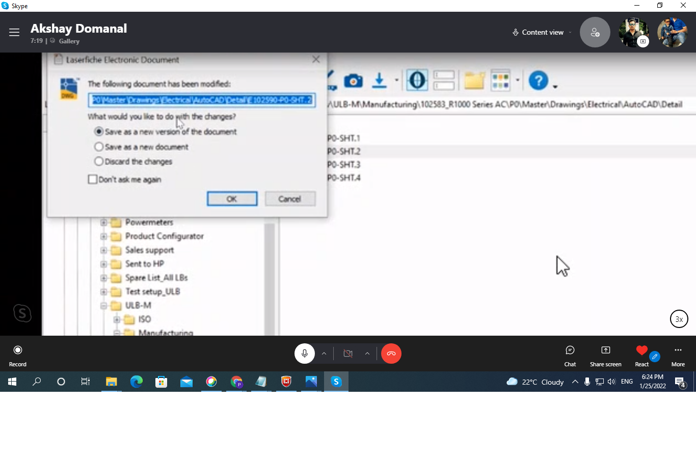Open the Mail app from the taskbar
This screenshot has width=696, height=453.
click(x=186, y=382)
